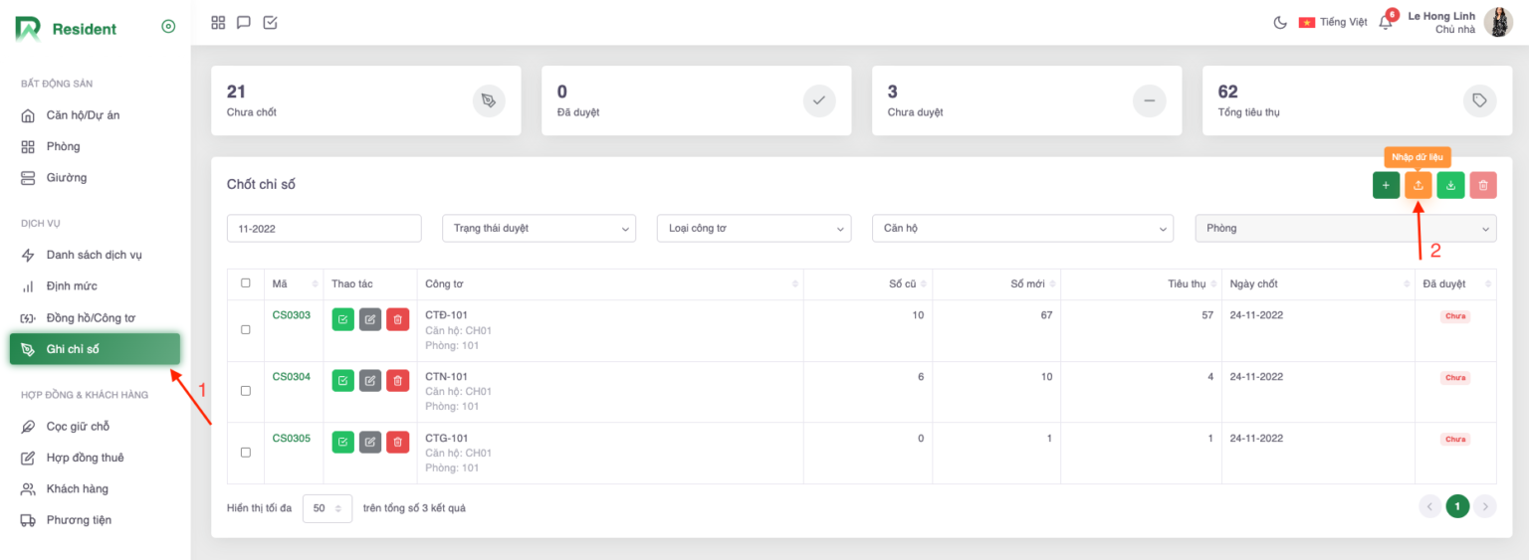The height and width of the screenshot is (560, 1529).
Task: Tick the checkbox for row CS0303
Action: pos(246,329)
